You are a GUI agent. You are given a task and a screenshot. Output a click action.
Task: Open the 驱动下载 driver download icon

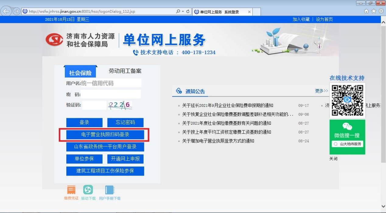pos(88,190)
